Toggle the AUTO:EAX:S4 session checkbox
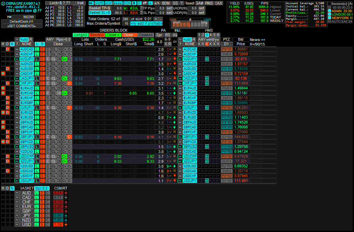 330,21
